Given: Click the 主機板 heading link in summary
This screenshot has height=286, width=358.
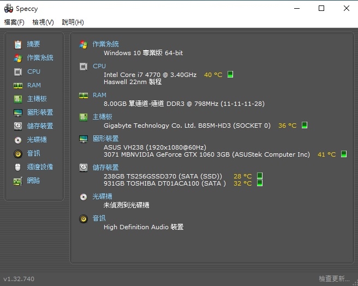Looking at the screenshot, I should pos(102,117).
